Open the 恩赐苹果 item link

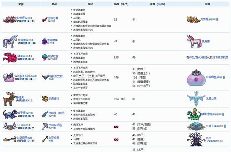(52, 40)
